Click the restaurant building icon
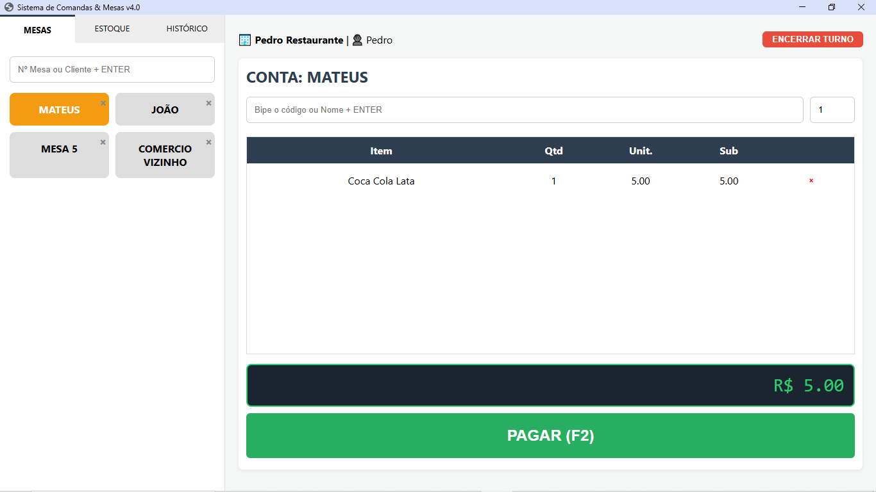This screenshot has height=492, width=876. tap(245, 40)
